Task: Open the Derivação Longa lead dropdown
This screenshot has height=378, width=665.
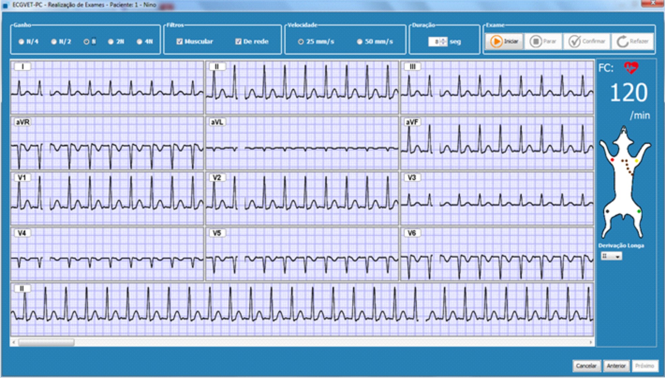Action: click(611, 256)
